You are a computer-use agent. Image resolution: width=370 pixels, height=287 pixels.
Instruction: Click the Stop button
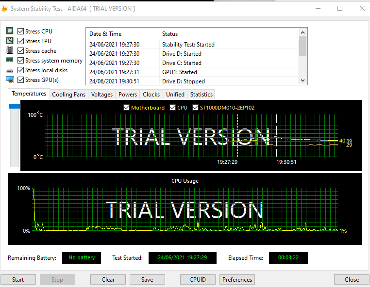pyautogui.click(x=57, y=279)
